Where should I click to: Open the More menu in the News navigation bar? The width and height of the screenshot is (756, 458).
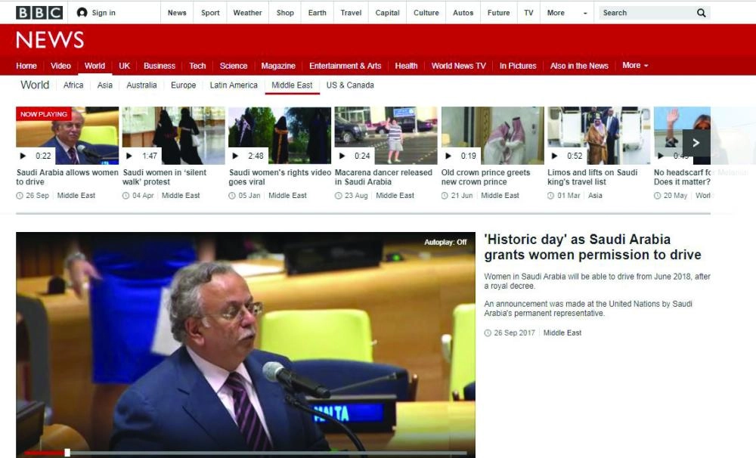point(632,66)
